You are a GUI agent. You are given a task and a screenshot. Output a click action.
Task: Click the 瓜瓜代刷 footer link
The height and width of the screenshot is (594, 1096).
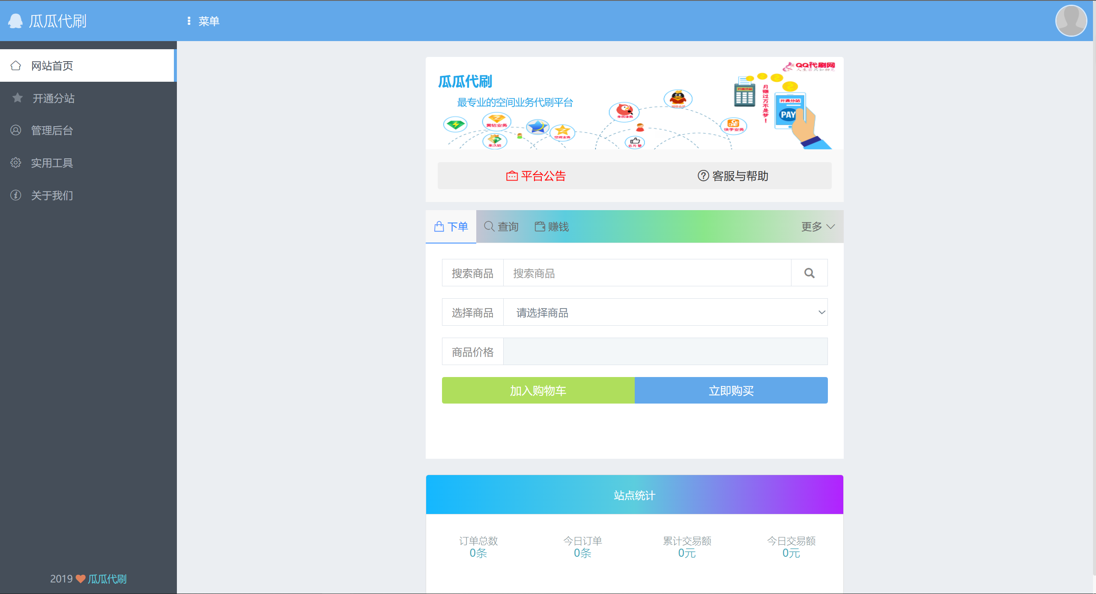(x=107, y=579)
